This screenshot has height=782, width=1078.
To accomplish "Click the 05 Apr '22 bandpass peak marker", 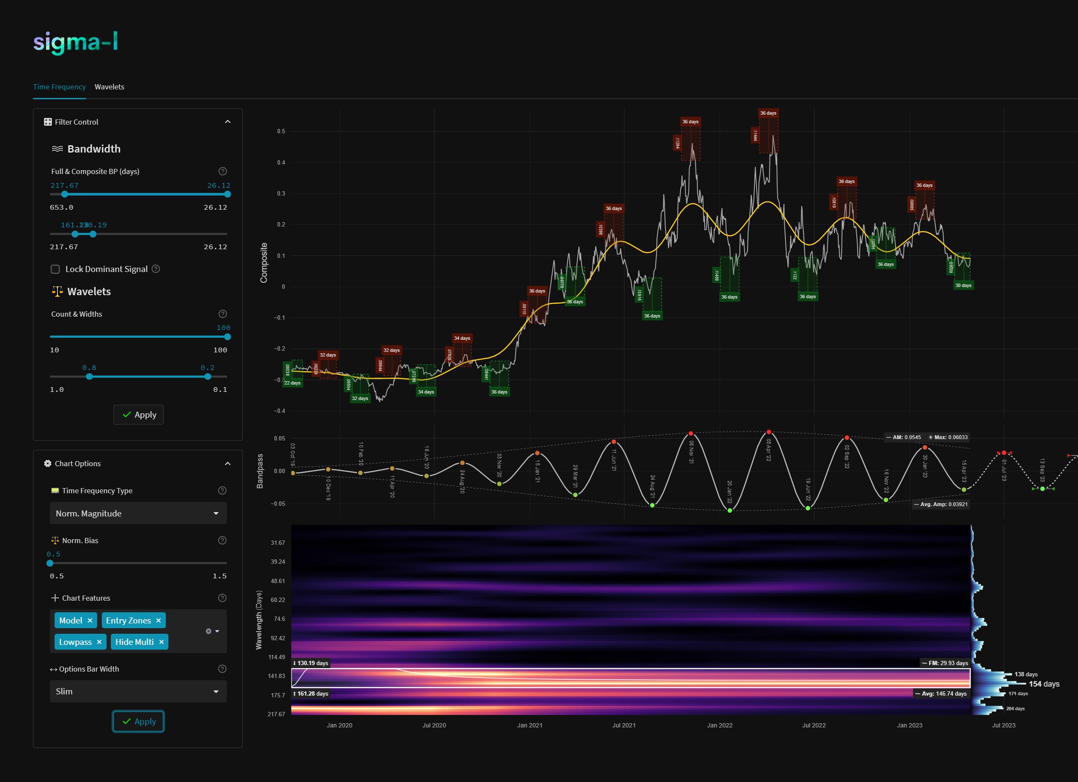I will click(x=769, y=432).
